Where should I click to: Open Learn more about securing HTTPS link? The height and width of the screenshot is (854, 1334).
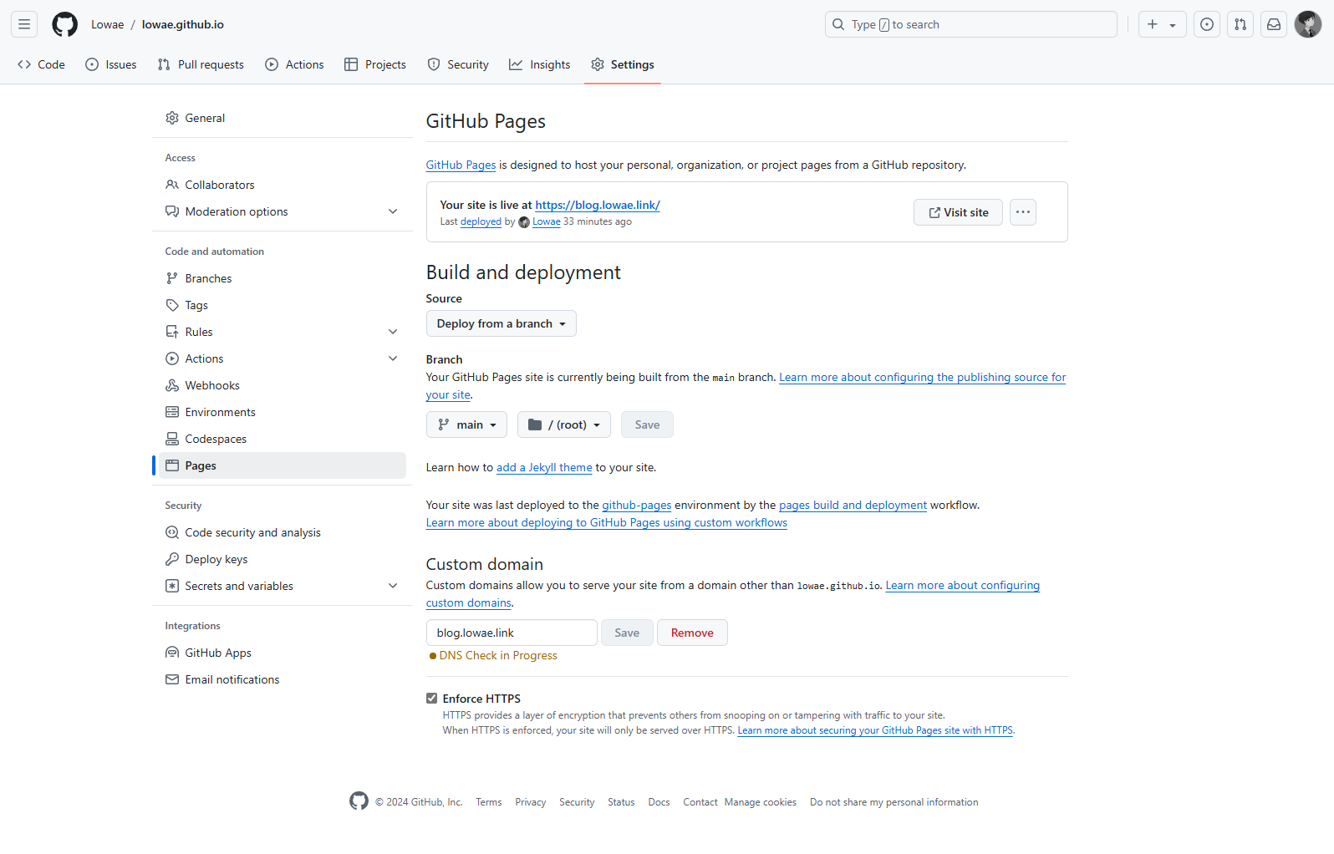coord(875,730)
